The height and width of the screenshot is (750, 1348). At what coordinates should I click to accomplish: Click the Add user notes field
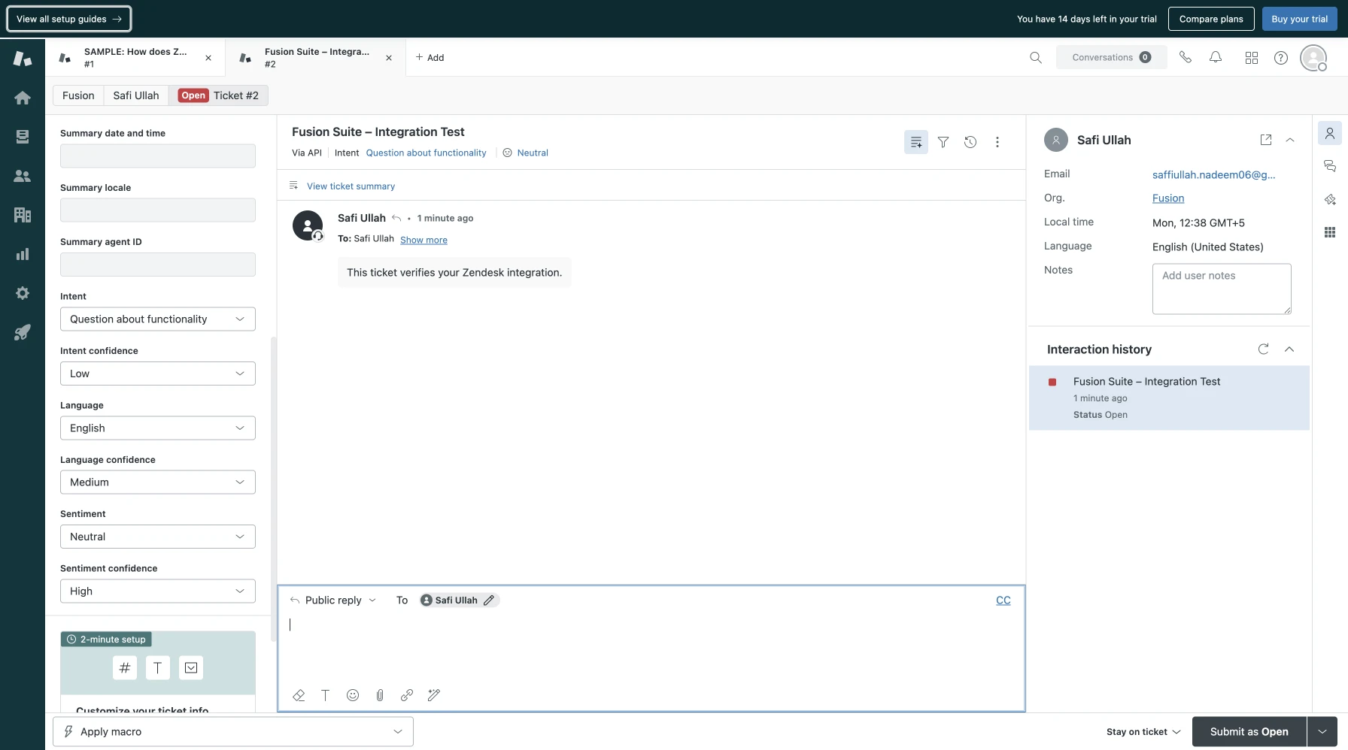(1221, 289)
